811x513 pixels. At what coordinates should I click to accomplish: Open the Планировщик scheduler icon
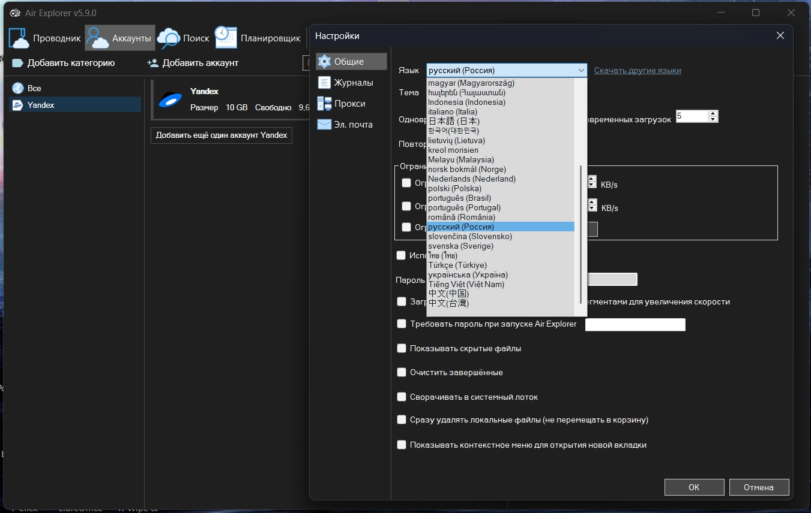point(226,38)
